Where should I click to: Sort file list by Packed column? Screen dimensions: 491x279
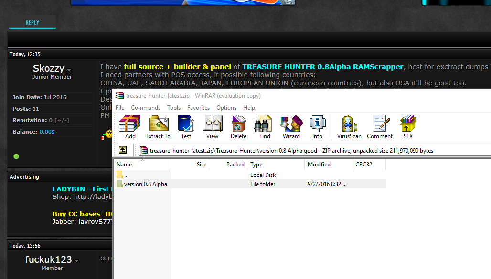tap(228, 164)
